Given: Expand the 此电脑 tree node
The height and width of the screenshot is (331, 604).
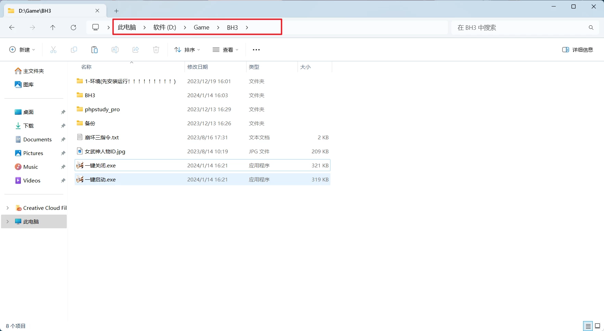Looking at the screenshot, I should coord(8,221).
